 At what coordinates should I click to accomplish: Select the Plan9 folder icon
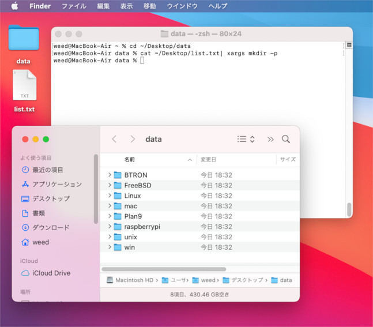118,216
